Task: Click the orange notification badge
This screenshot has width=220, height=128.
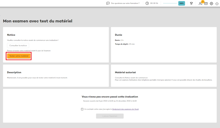Action: tap(203, 2)
